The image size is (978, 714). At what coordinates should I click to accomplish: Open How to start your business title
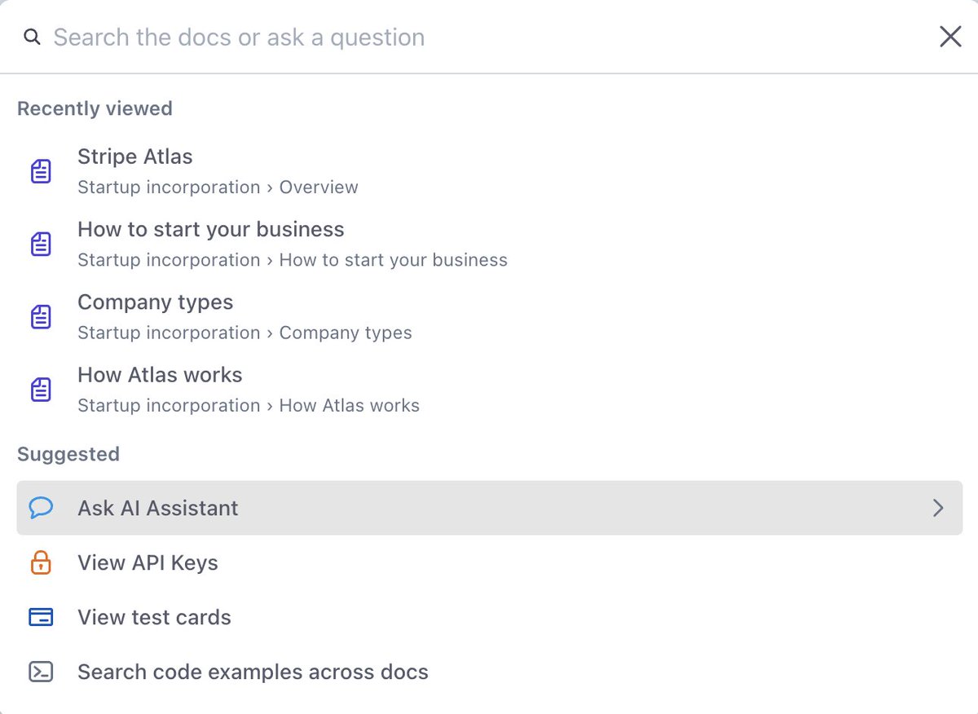[x=211, y=229]
